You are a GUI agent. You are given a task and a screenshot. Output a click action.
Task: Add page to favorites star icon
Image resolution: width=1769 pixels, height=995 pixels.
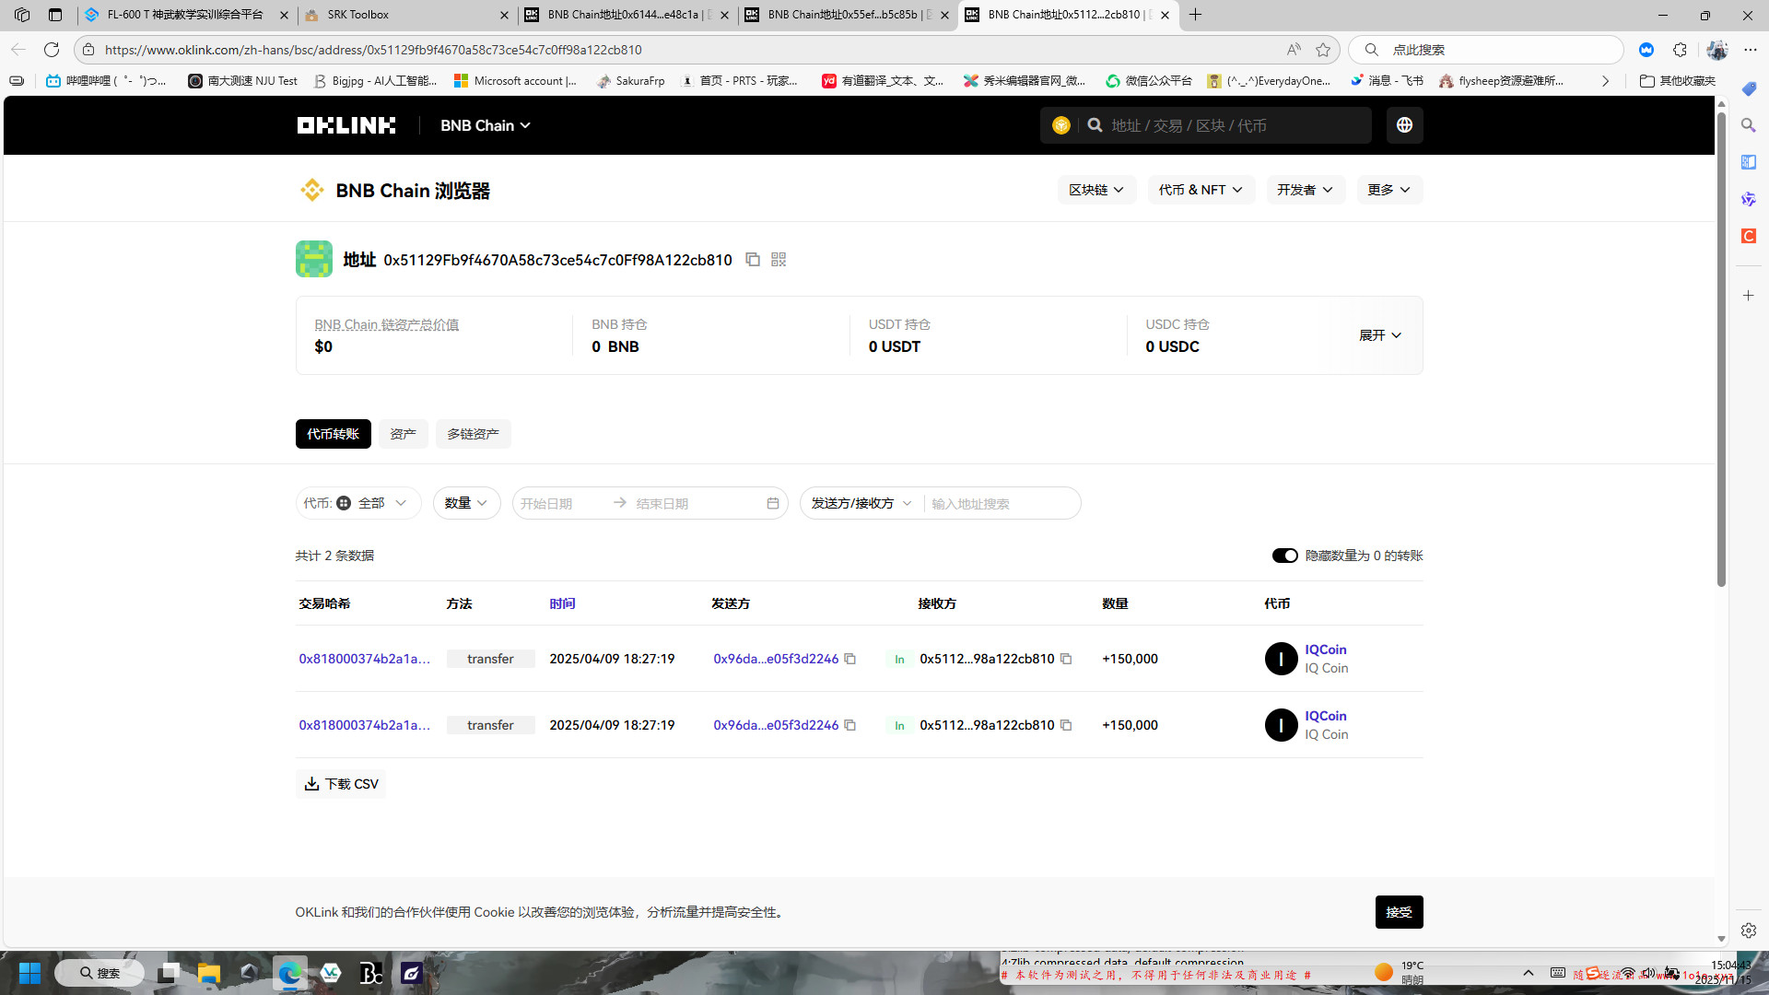[x=1323, y=50]
